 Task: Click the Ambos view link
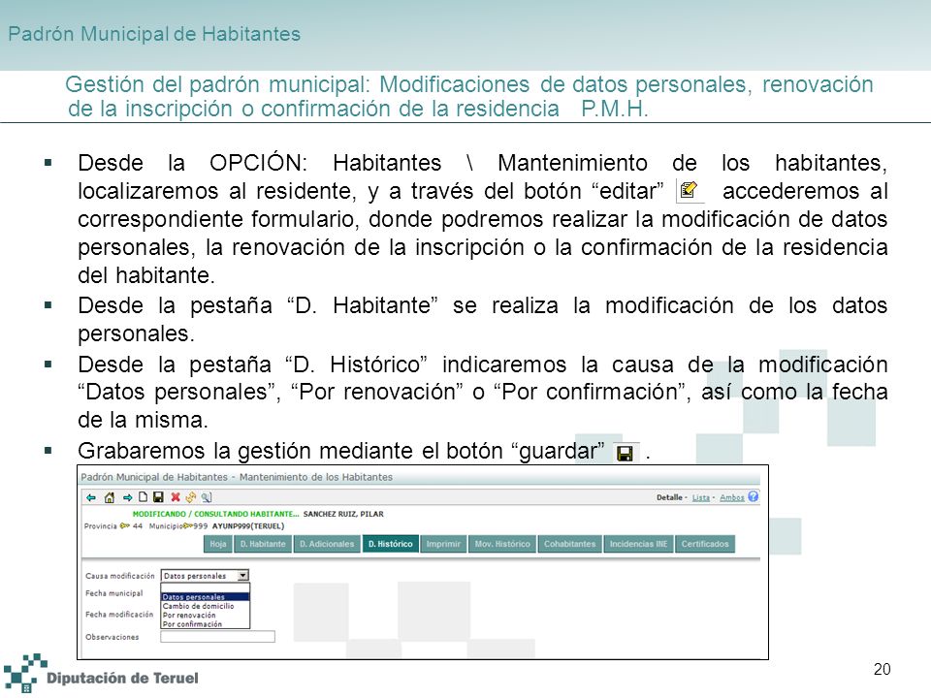[731, 497]
